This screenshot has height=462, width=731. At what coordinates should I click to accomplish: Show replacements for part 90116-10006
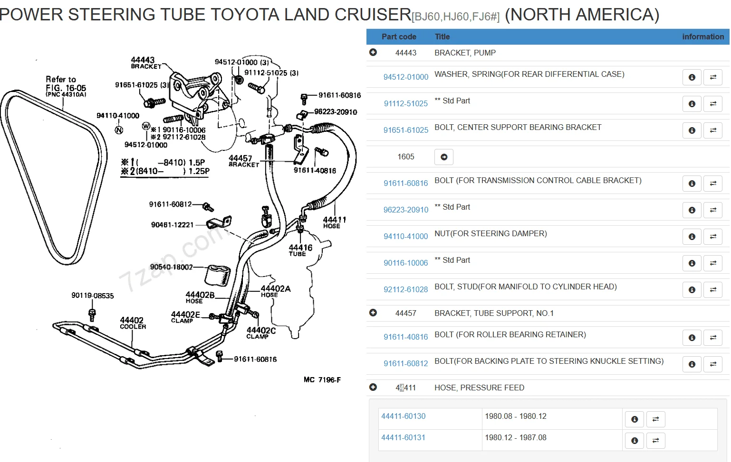pyautogui.click(x=713, y=263)
